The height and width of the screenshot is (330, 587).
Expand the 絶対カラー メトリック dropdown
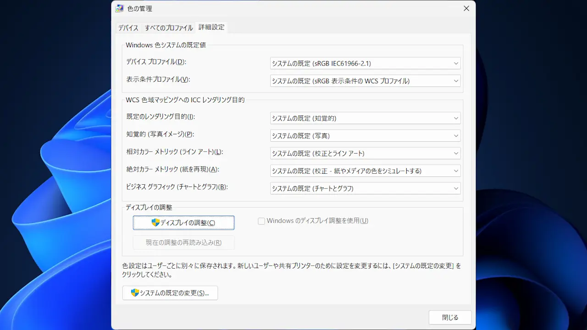coord(365,171)
